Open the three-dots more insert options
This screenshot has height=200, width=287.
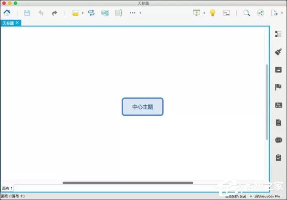133,13
